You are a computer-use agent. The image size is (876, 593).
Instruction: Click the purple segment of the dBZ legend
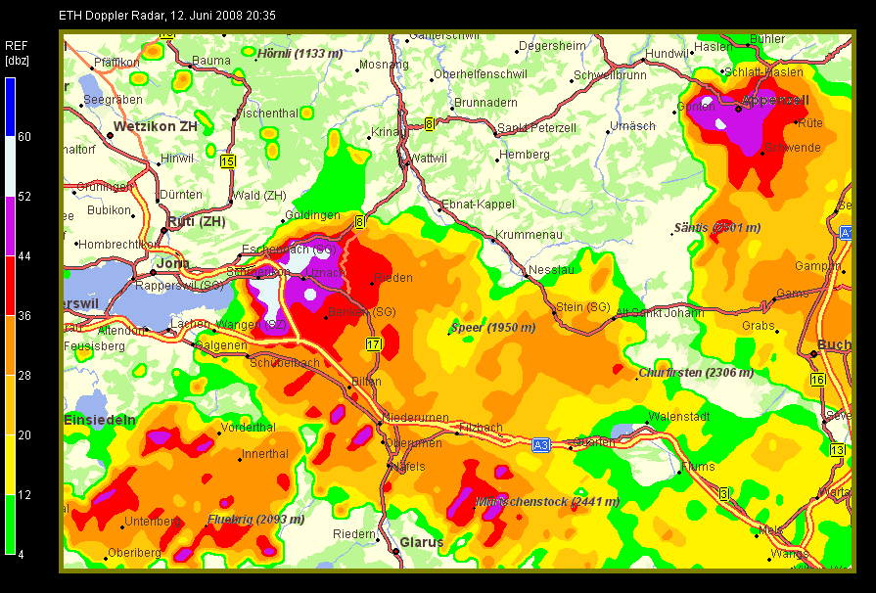pos(10,226)
